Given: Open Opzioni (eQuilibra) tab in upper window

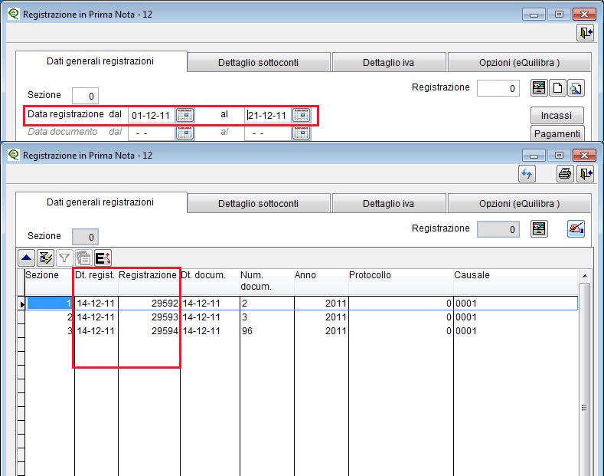Looking at the screenshot, I should pyautogui.click(x=519, y=62).
